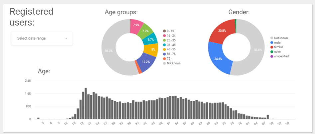This screenshot has height=134, width=315.
Task: Click the spike bar at age 88
Action: click(268, 117)
